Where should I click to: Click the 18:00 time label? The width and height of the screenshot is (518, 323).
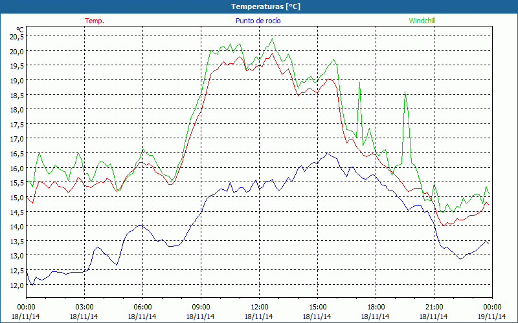(376, 307)
